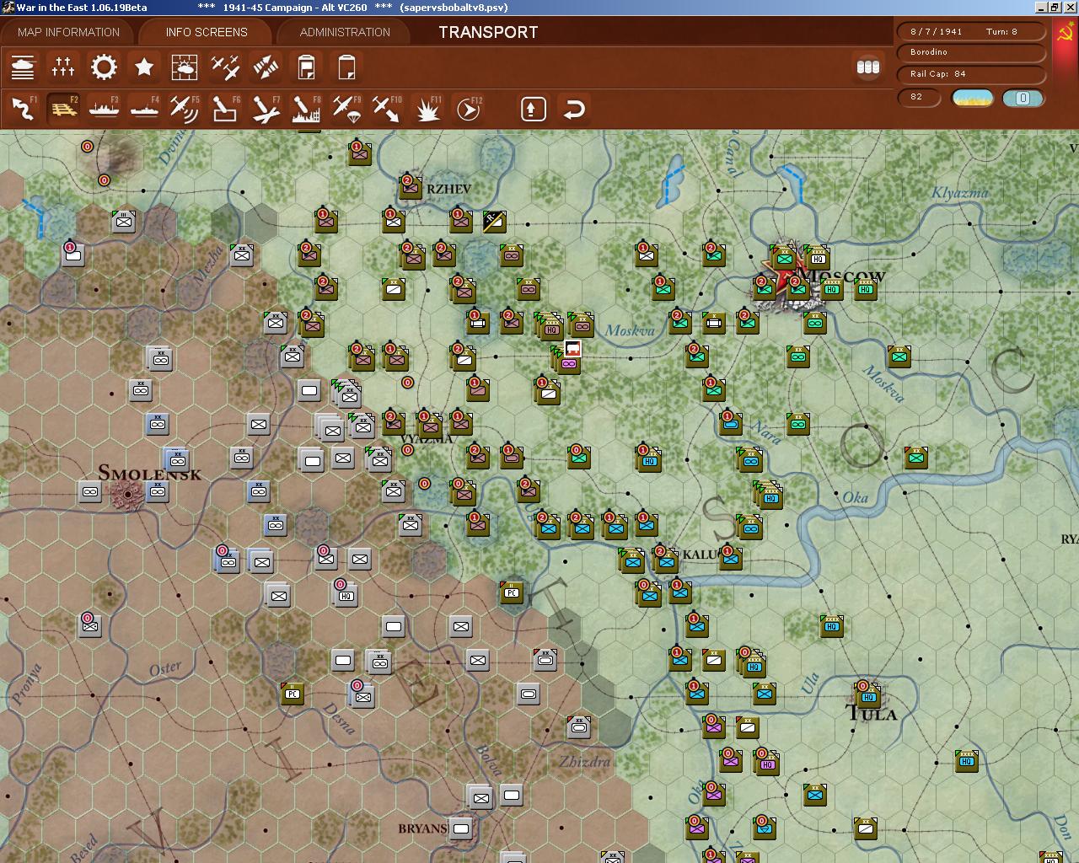Viewport: 1079px width, 863px height.
Task: Select F7 bomb airfield mode
Action: point(266,109)
